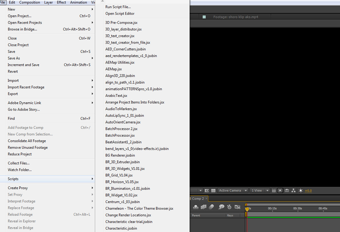This screenshot has width=340, height=232.
Task: Choose Open Script Editor
Action: tap(147, 14)
